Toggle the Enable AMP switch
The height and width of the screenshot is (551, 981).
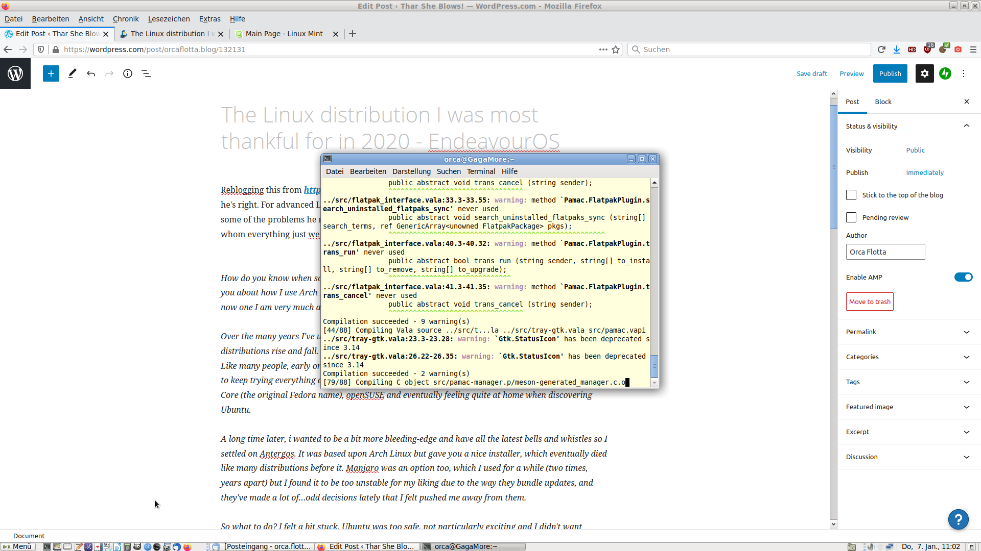pyautogui.click(x=963, y=277)
